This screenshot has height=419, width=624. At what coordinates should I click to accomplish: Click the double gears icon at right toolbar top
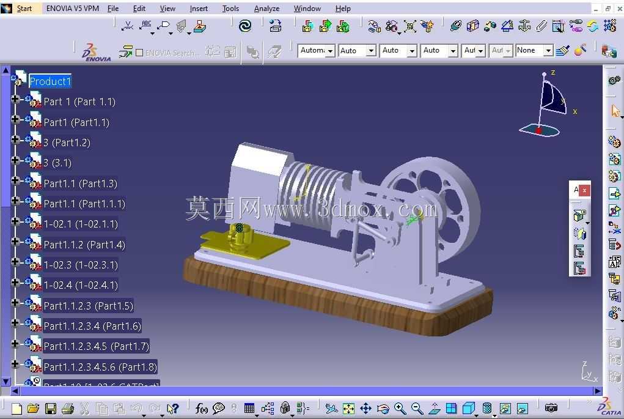pos(614,81)
